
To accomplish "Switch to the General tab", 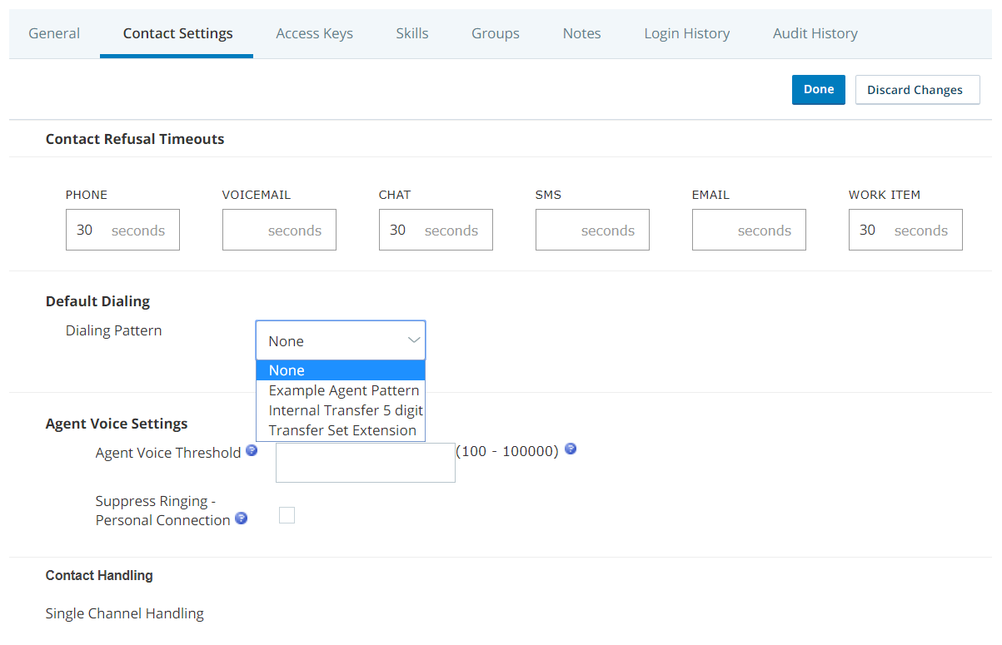I will click(x=54, y=33).
